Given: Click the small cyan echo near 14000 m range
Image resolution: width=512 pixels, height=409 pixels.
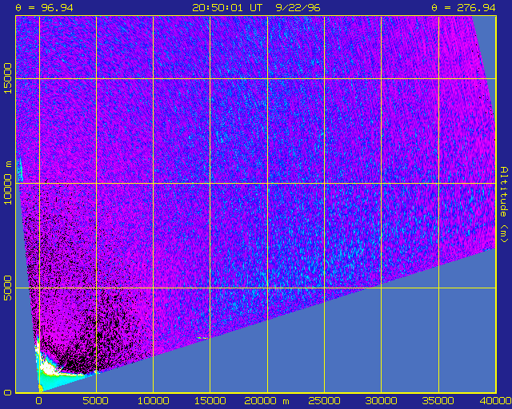Looking at the screenshot, I should 202,338.
